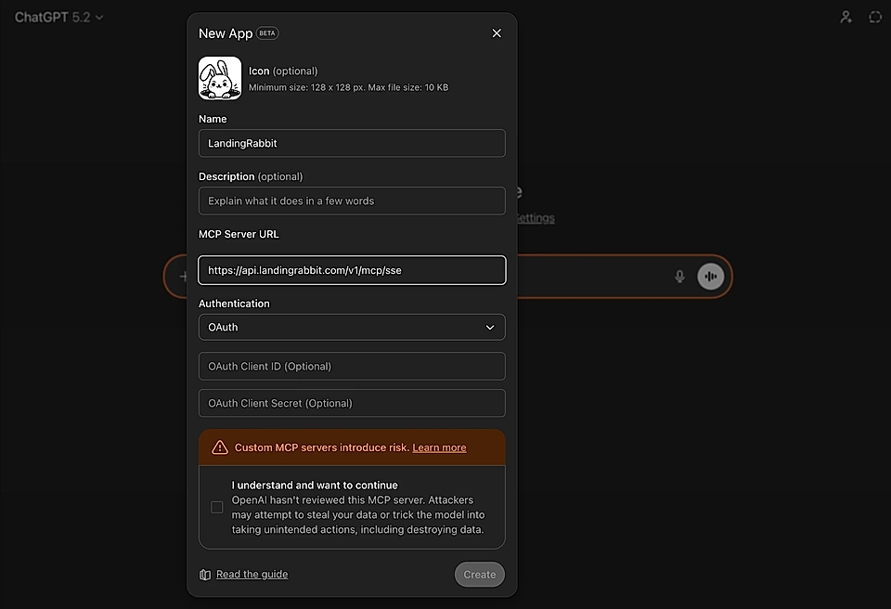Click the book icon beside Read the guide
Image resolution: width=891 pixels, height=609 pixels.
tap(205, 575)
